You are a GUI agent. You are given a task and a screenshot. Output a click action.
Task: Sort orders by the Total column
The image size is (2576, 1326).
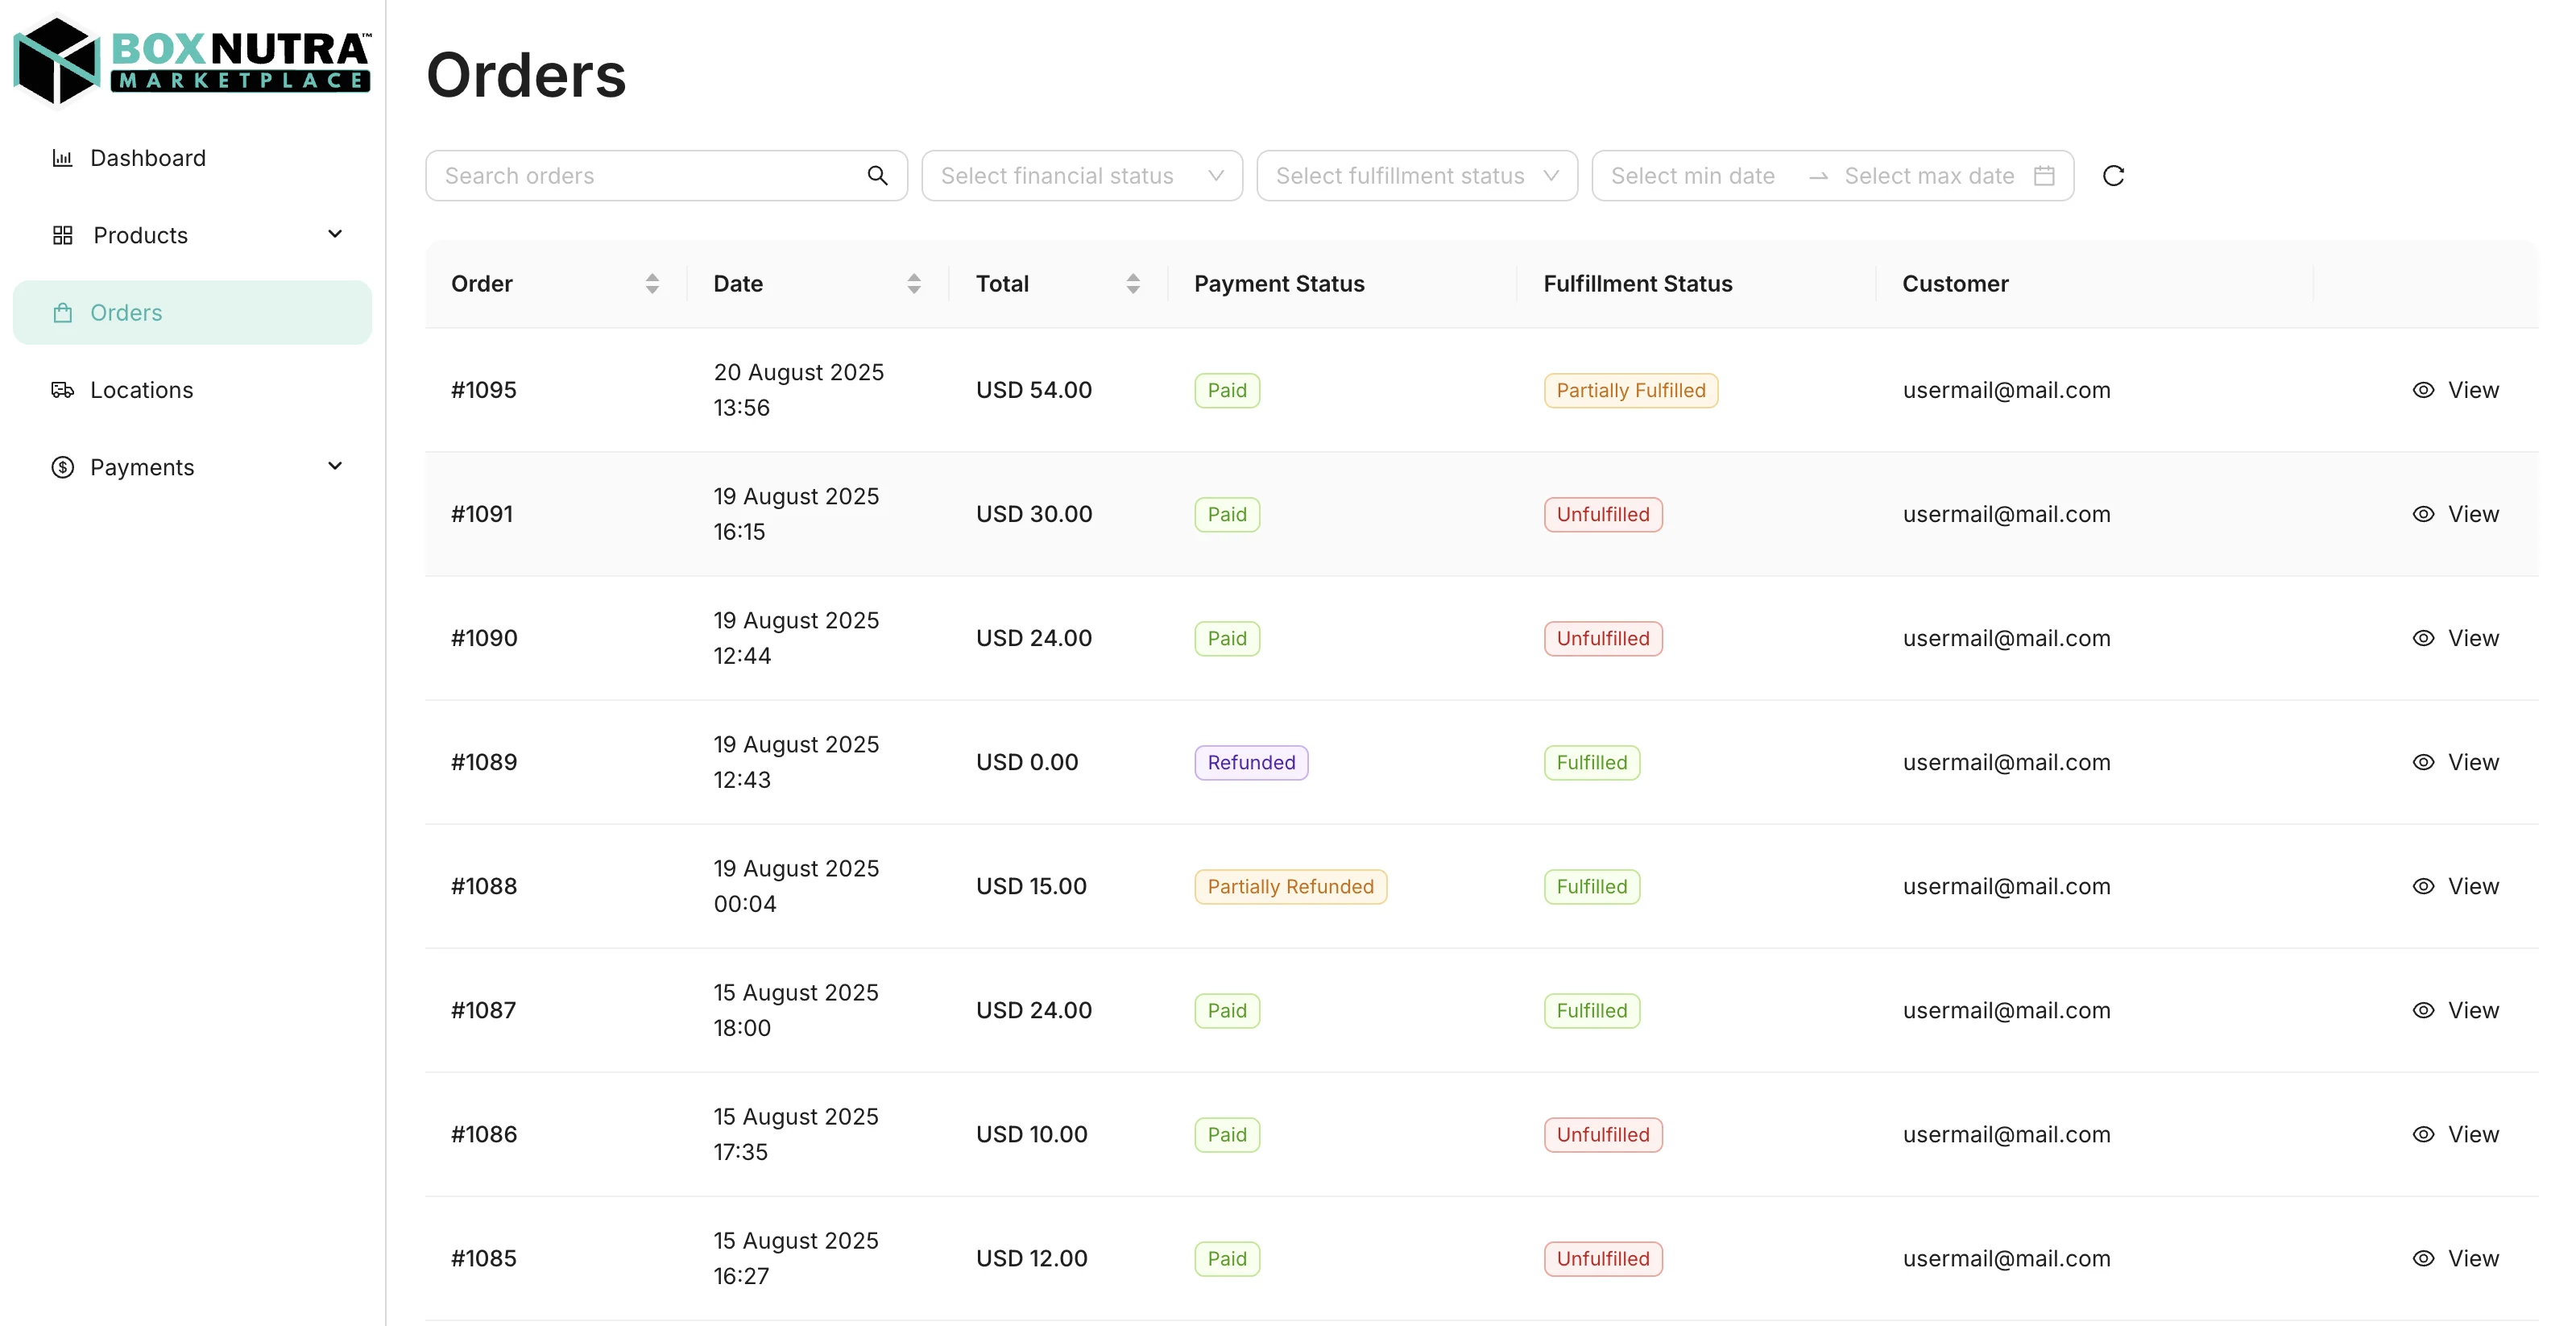(1133, 283)
